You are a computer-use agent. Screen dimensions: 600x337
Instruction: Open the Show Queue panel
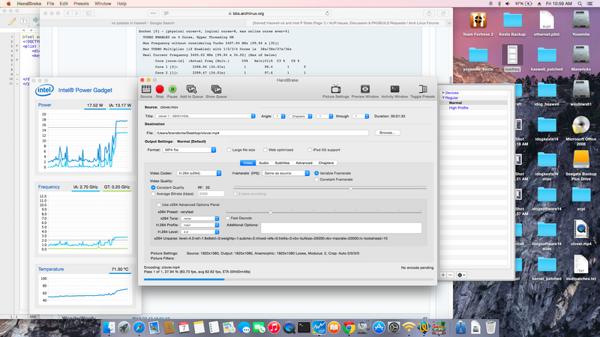pyautogui.click(x=216, y=90)
